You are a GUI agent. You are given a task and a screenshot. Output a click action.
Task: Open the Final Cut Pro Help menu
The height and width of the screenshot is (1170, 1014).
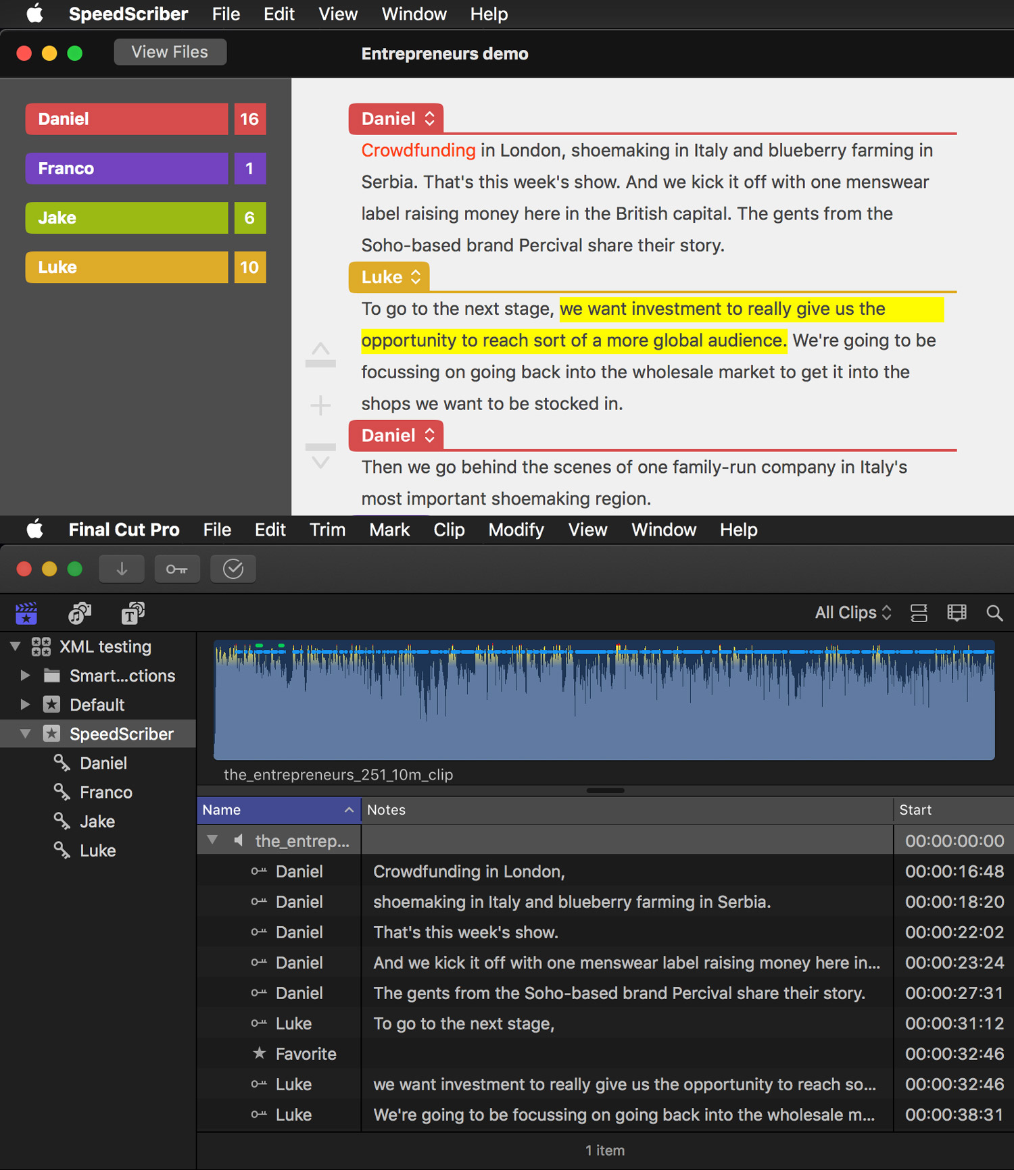[x=739, y=530]
